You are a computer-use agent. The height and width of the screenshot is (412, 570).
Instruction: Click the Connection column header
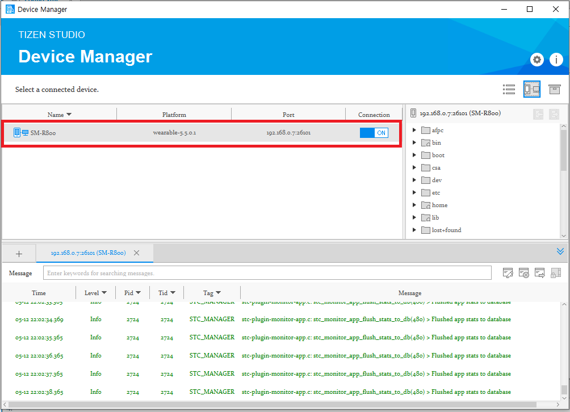pyautogui.click(x=374, y=115)
